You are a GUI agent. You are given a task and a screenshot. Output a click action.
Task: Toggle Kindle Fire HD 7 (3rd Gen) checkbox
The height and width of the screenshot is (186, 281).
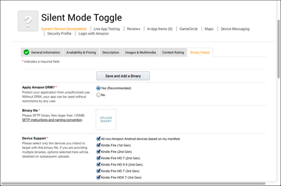[98, 171]
